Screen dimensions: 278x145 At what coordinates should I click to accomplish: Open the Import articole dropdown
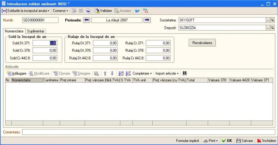click(167, 74)
